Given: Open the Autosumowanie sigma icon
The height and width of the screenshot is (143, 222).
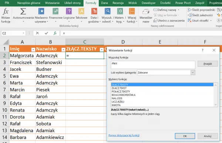Looking at the screenshot, I should (x=23, y=11).
